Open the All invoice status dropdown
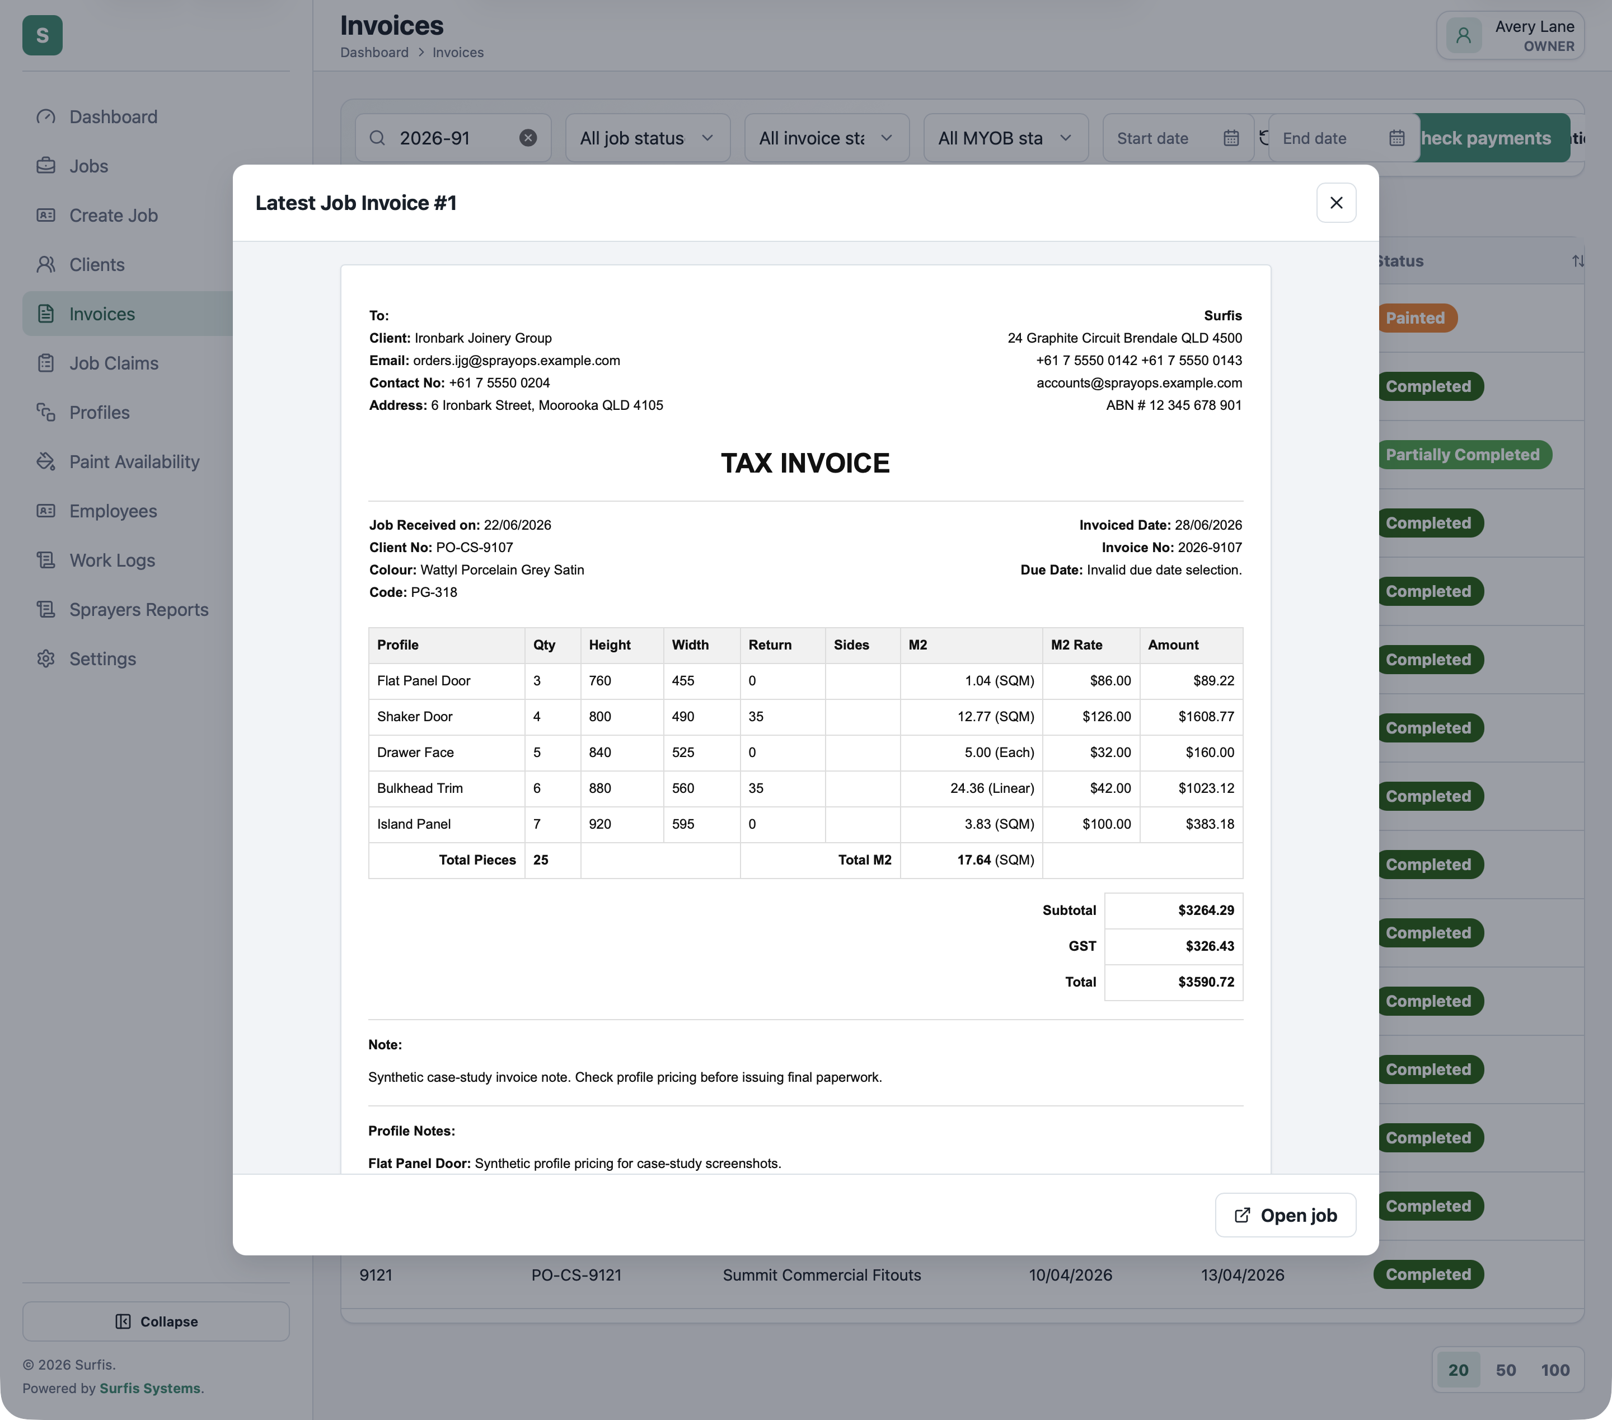Image resolution: width=1612 pixels, height=1420 pixels. coord(827,138)
